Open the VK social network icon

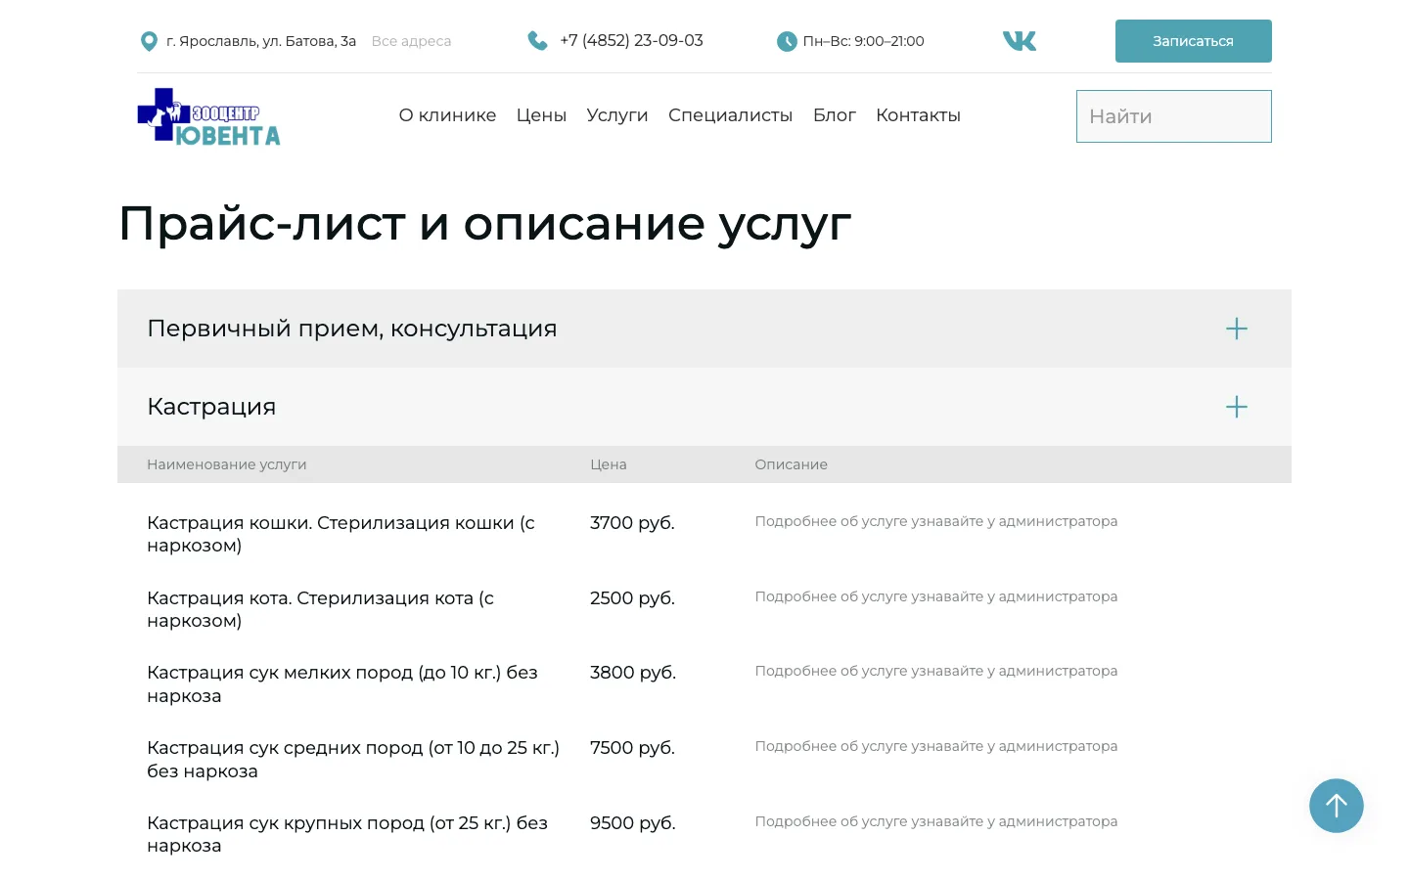click(x=1020, y=41)
